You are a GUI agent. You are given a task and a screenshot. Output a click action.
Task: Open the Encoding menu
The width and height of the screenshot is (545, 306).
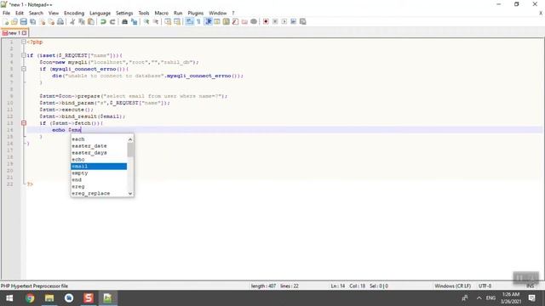coord(74,13)
